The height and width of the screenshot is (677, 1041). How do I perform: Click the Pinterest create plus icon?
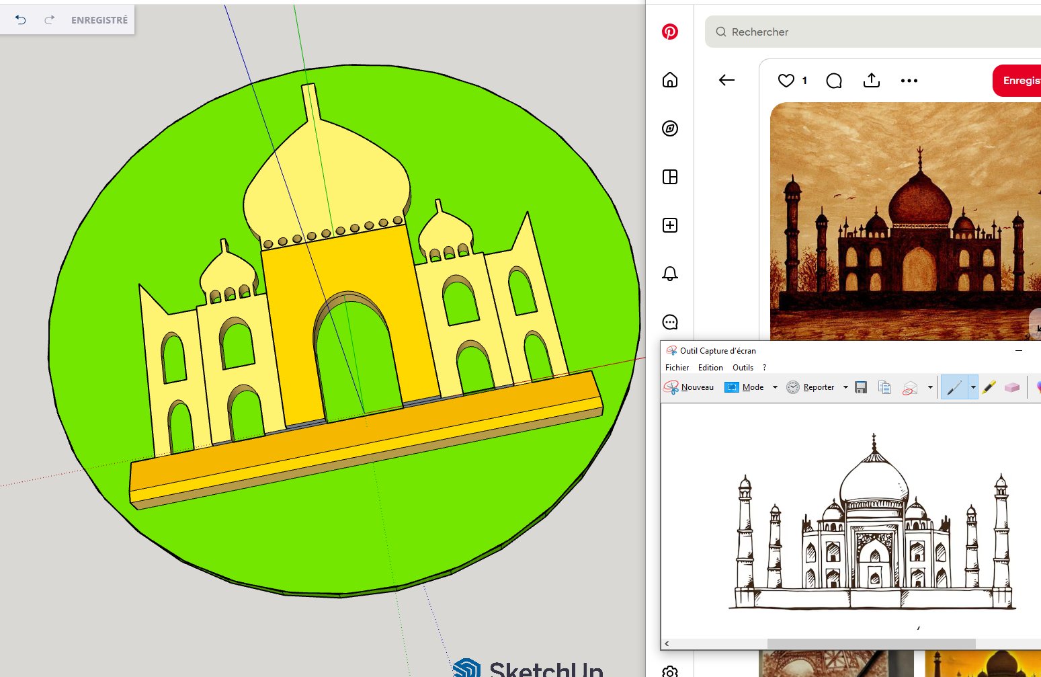(669, 225)
